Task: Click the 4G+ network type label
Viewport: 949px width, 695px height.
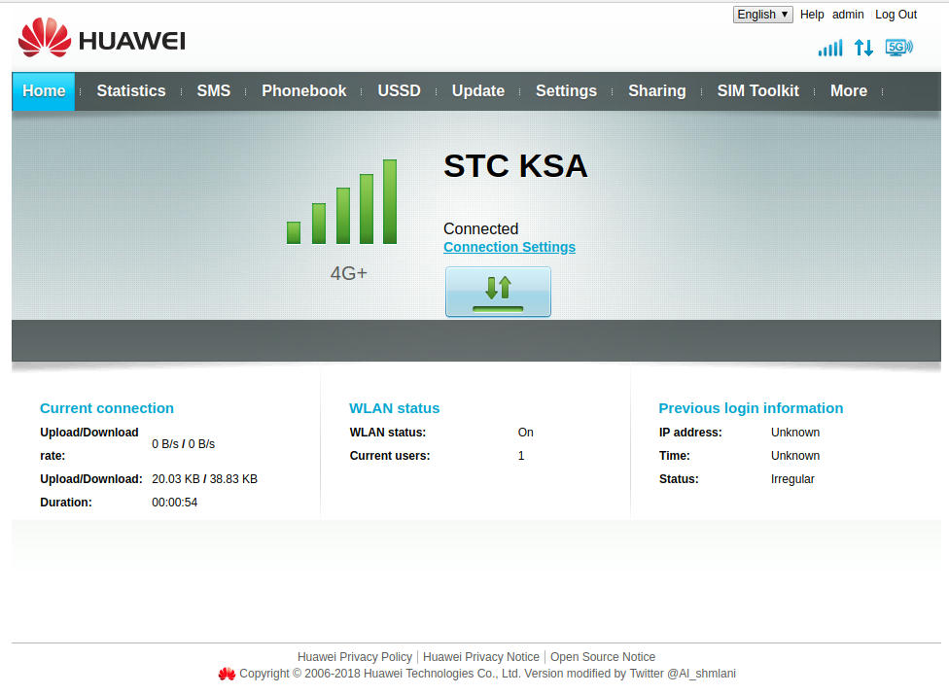Action: [349, 273]
